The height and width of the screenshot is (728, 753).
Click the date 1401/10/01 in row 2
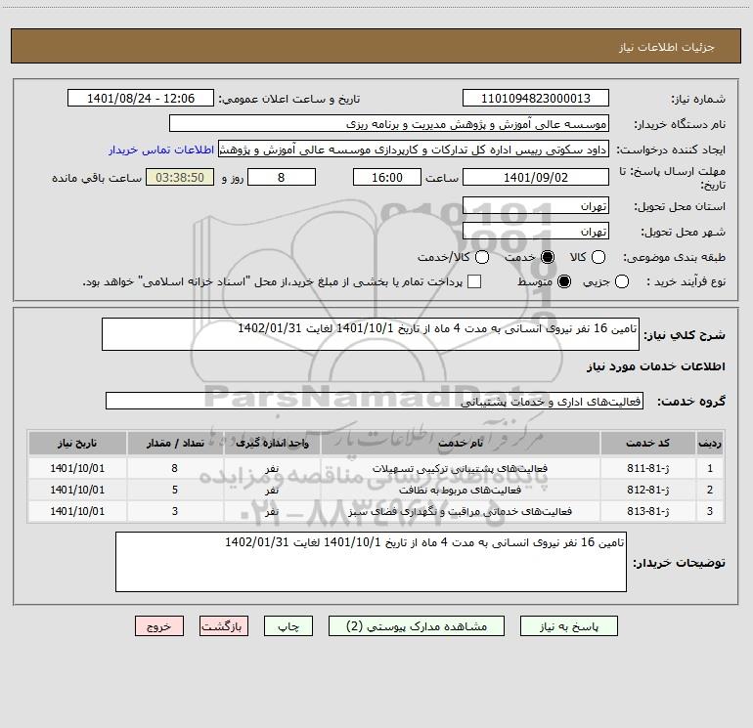click(77, 490)
